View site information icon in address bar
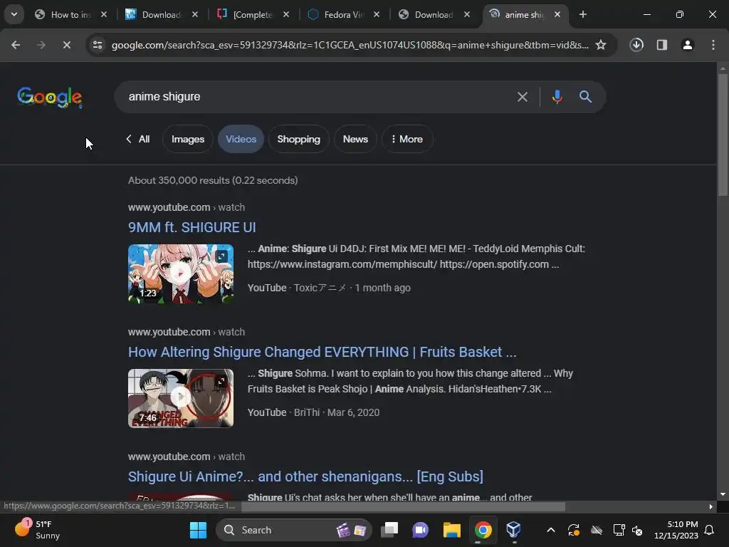The height and width of the screenshot is (547, 729). (x=98, y=45)
